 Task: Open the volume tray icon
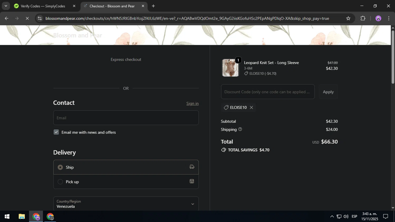click(346, 216)
